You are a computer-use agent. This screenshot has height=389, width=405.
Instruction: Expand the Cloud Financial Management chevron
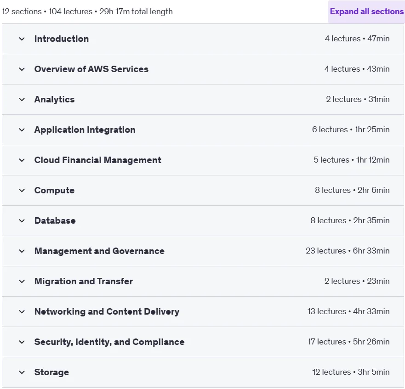click(22, 160)
